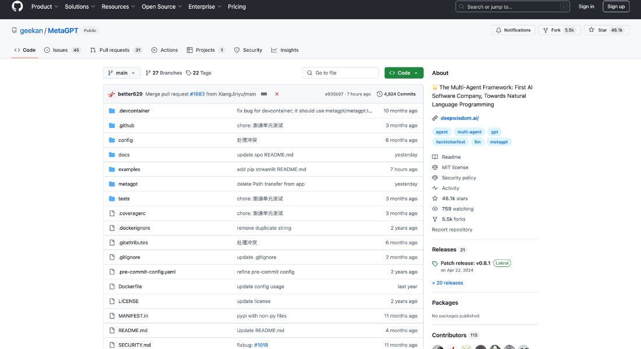Screen dimensions: 641x349
Task: Open the Product menu chevron
Action: [x=55, y=6]
